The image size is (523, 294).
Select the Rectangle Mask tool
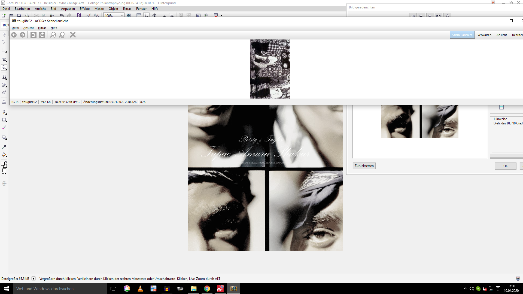(x=4, y=50)
